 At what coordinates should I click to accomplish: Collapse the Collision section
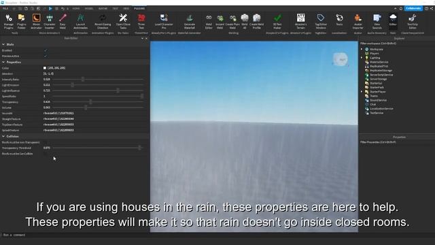click(3, 136)
